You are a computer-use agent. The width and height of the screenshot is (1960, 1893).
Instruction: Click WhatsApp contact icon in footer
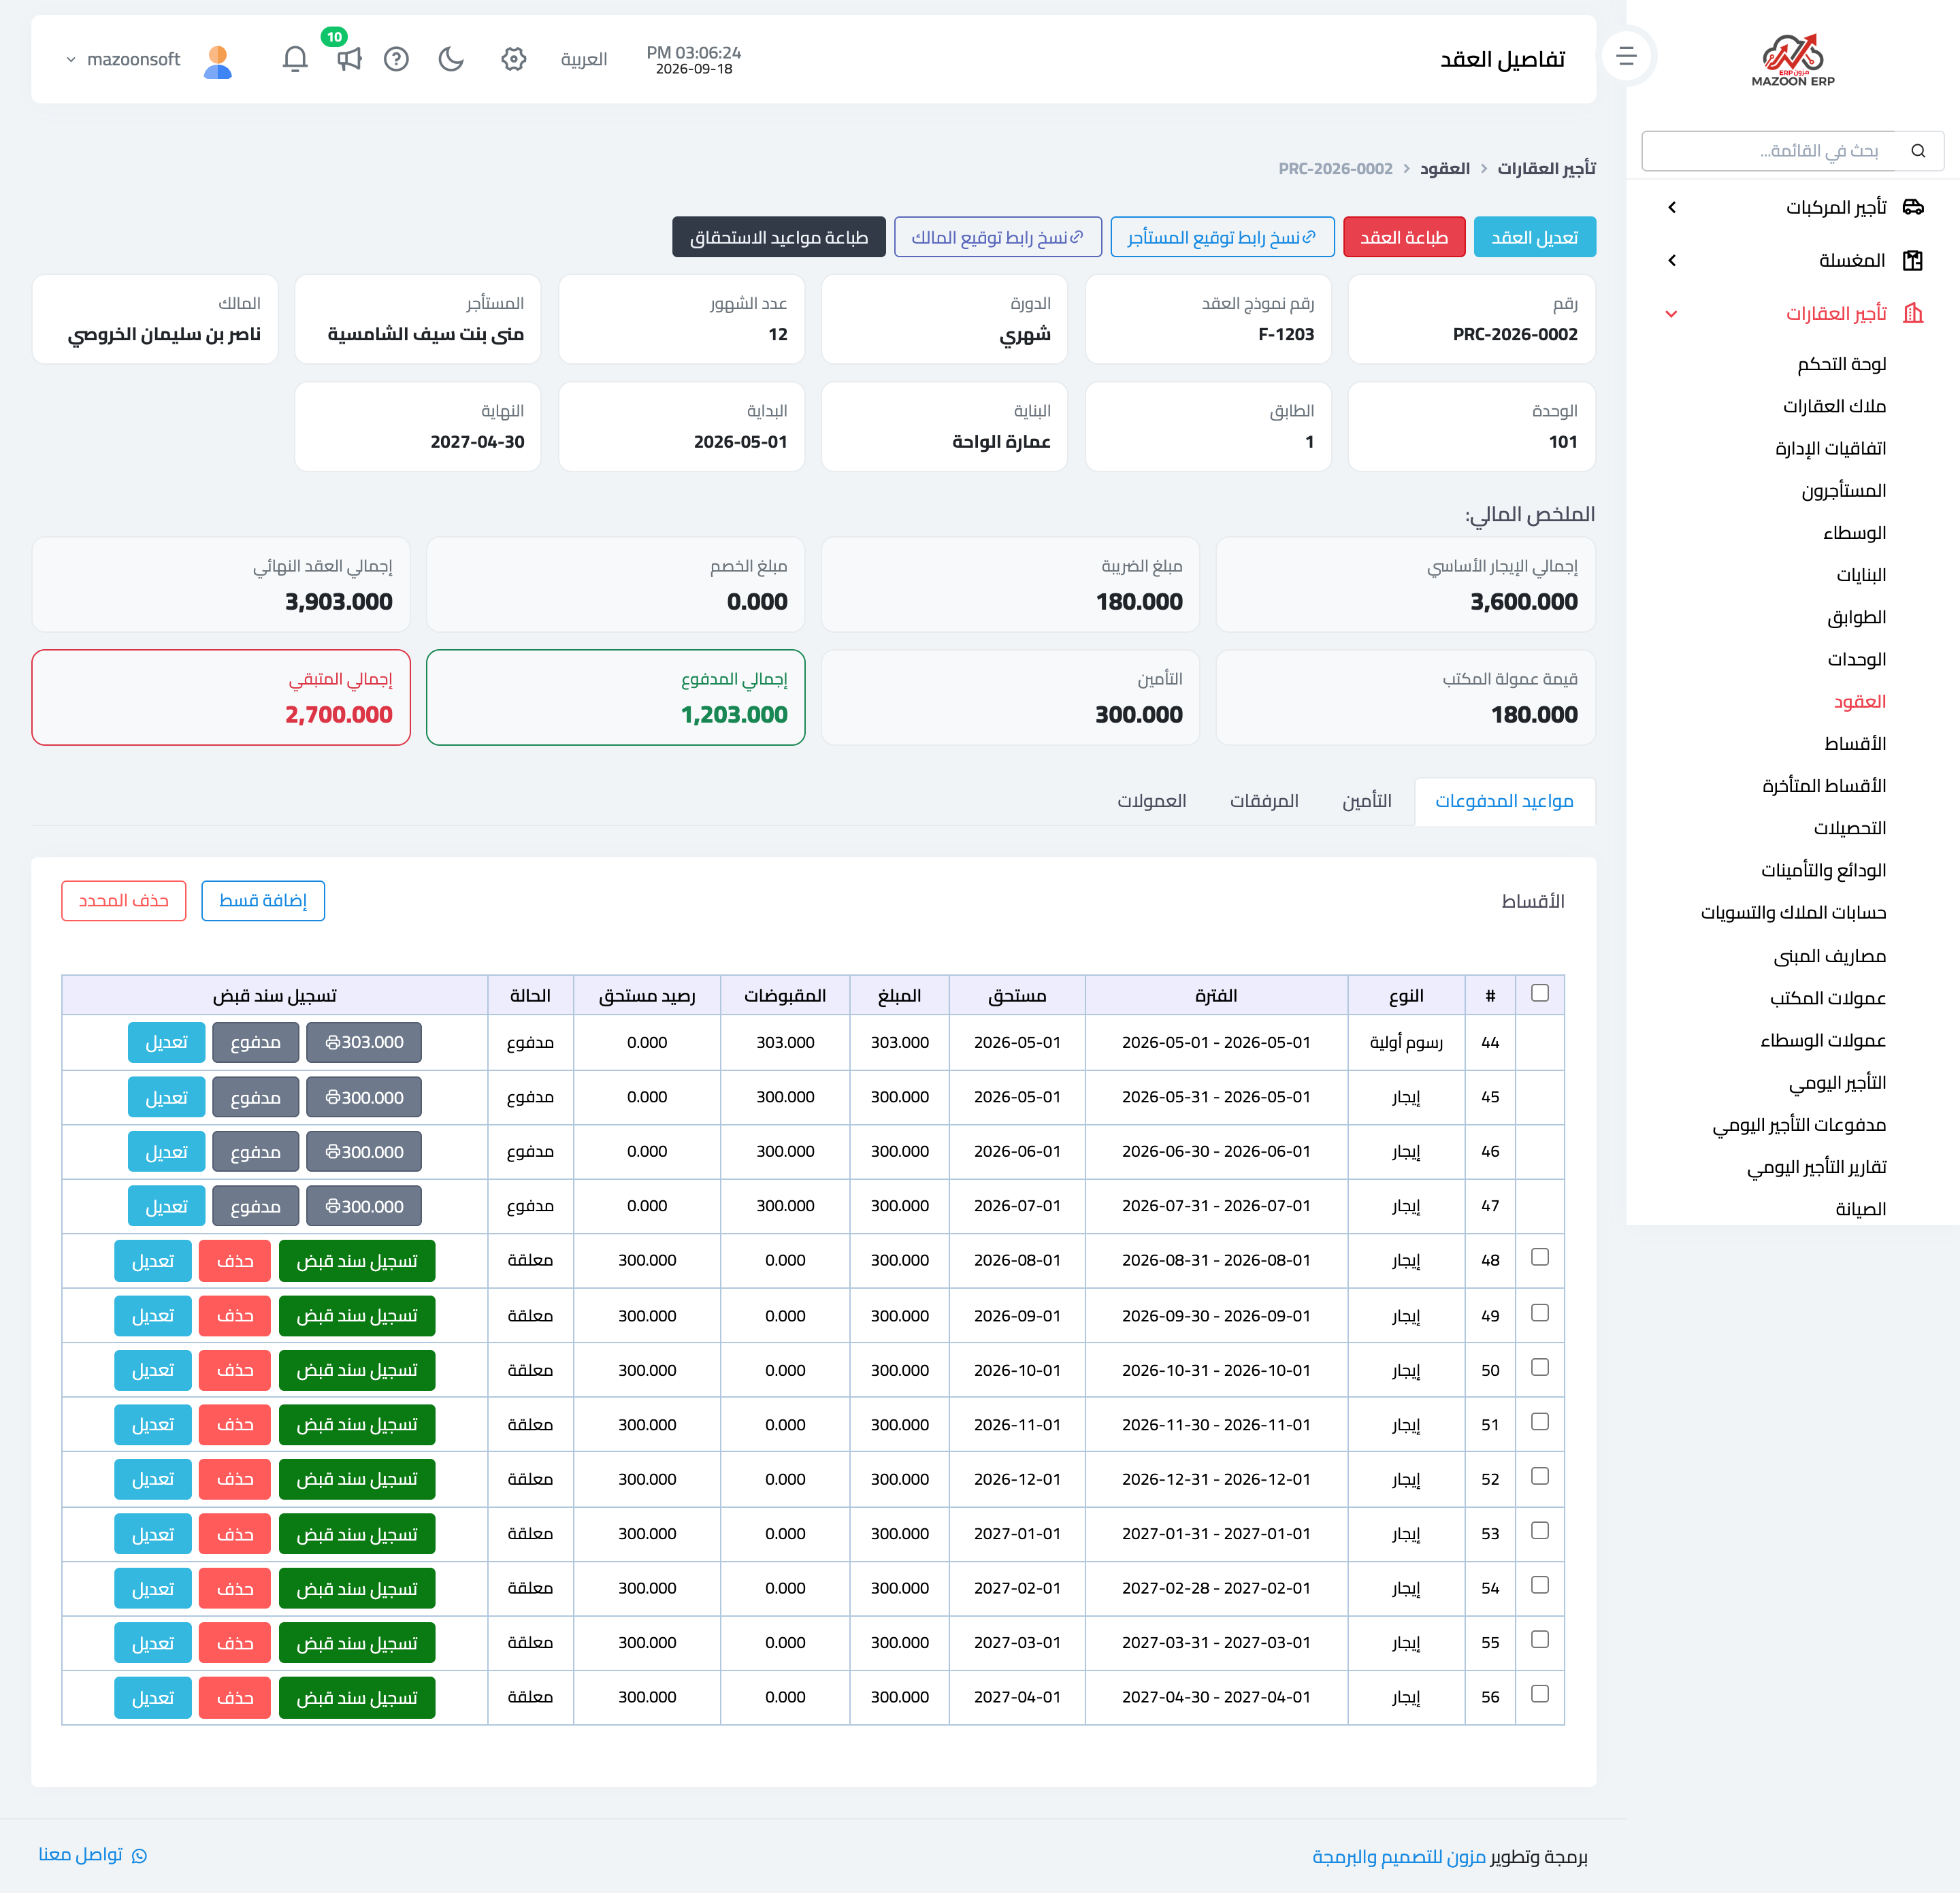pyautogui.click(x=139, y=1856)
